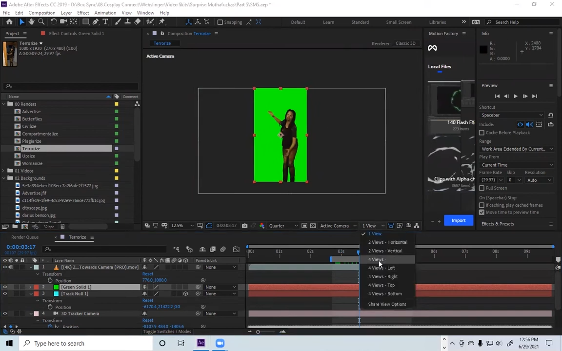Select the Type tool
The image size is (562, 351).
105,22
